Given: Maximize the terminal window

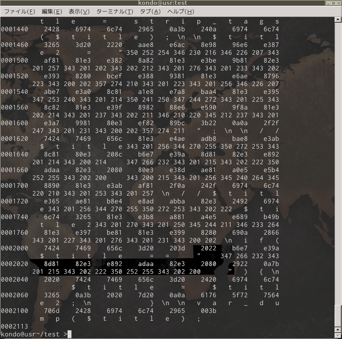Looking at the screenshot, I should coord(332,3).
